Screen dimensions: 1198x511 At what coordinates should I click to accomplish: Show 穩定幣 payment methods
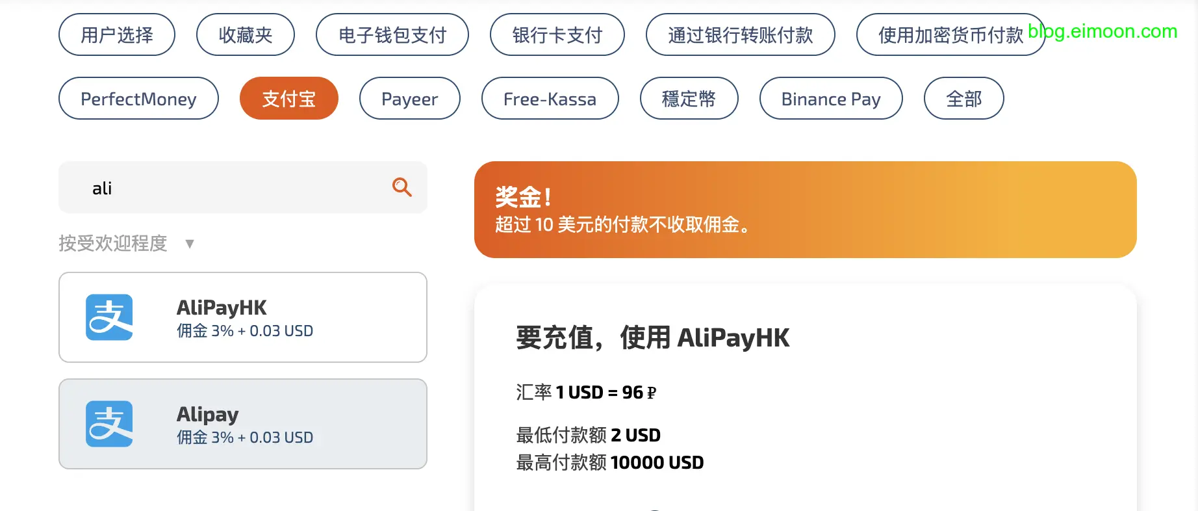coord(689,99)
